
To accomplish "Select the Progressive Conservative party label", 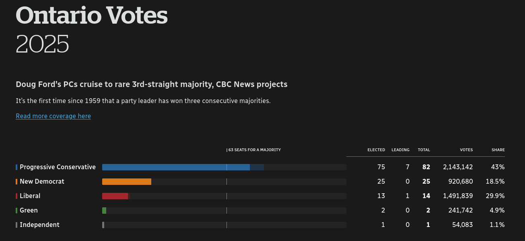I will pyautogui.click(x=58, y=167).
